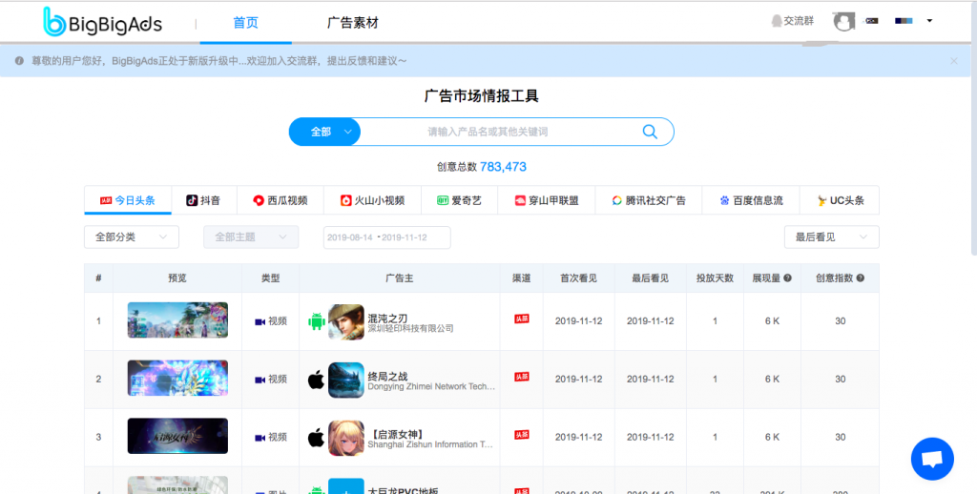Click help icon next to 创意指数
This screenshot has height=494, width=977.
(x=861, y=278)
